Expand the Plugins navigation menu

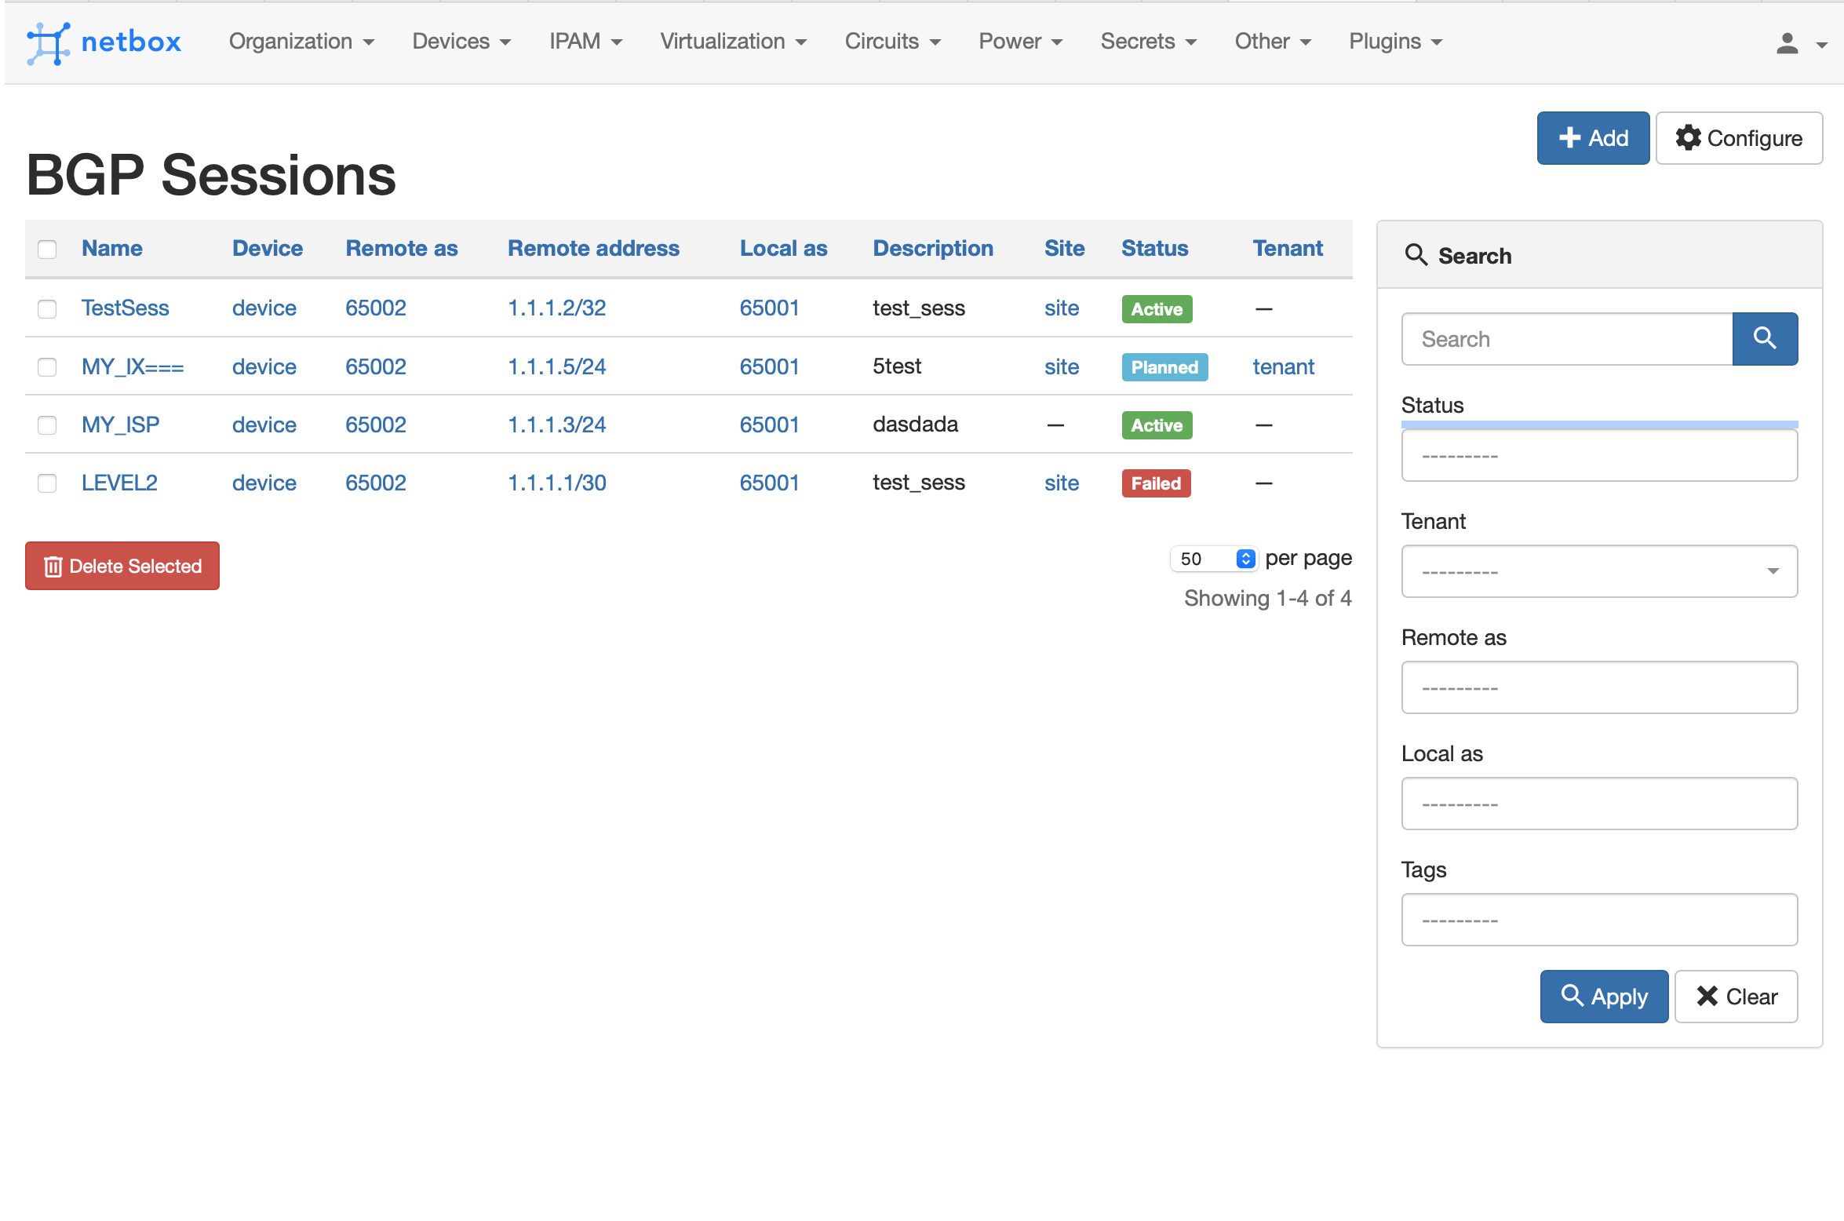1395,42
